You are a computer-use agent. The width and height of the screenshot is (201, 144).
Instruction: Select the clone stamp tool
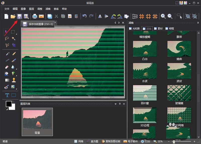click(x=14, y=80)
